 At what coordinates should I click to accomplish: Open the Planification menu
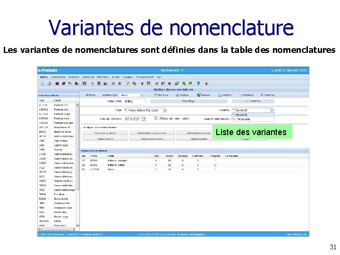tap(103, 77)
